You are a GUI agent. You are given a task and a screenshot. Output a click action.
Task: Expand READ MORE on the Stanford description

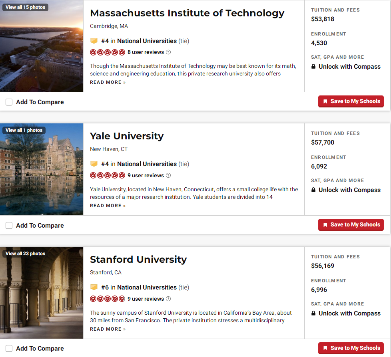tap(108, 329)
